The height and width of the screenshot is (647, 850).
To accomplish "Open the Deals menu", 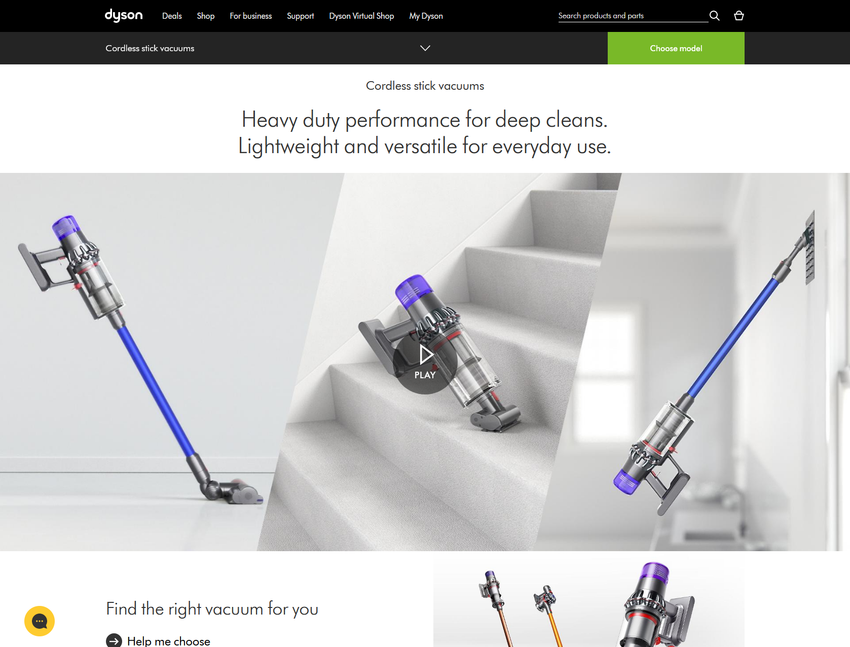I will pos(172,16).
